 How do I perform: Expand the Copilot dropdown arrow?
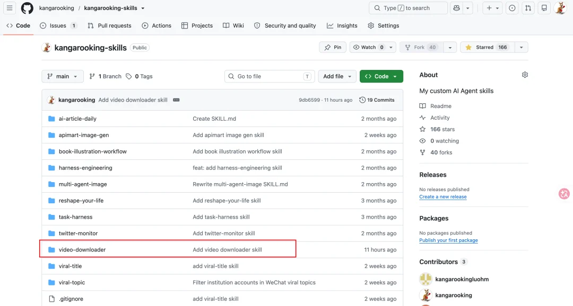tap(468, 8)
